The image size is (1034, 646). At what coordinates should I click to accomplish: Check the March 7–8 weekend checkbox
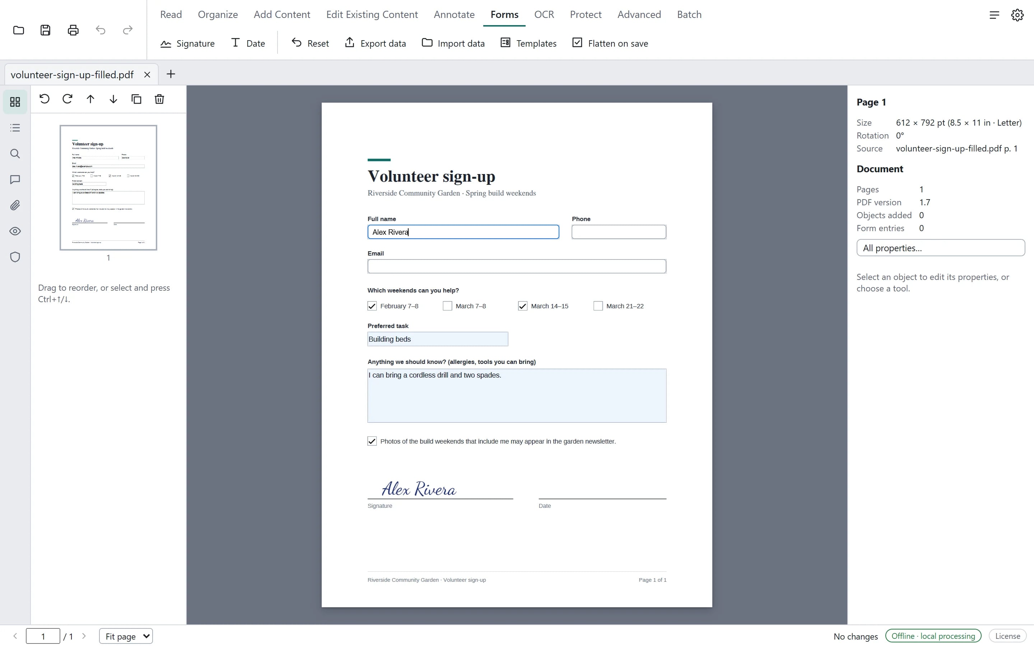click(447, 306)
